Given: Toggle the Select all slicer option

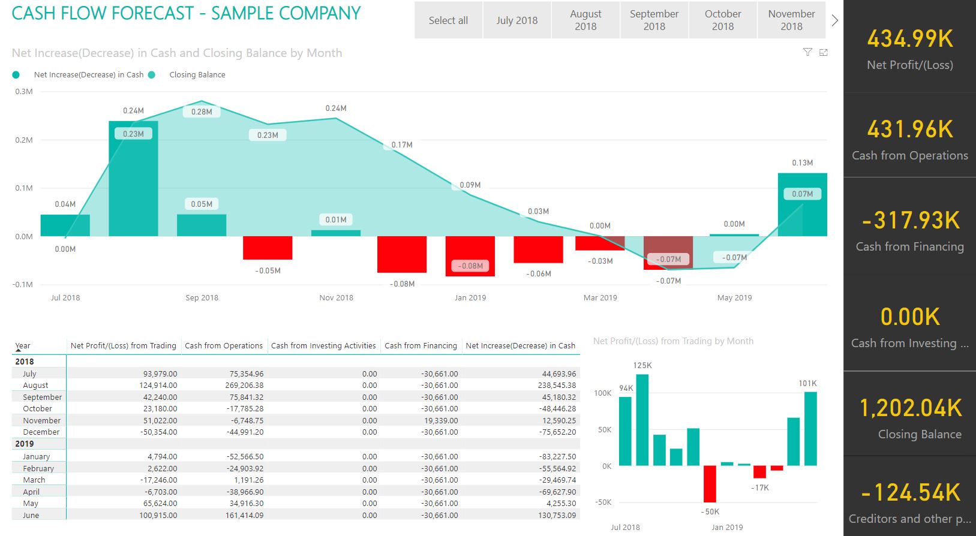Looking at the screenshot, I should (448, 20).
